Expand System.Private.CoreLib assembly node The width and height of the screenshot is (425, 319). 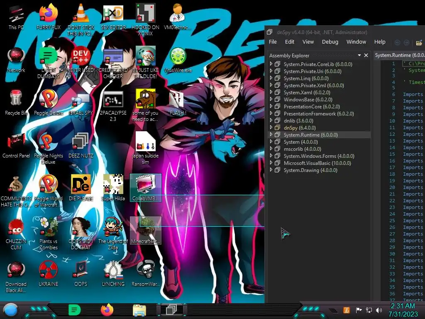(271, 64)
